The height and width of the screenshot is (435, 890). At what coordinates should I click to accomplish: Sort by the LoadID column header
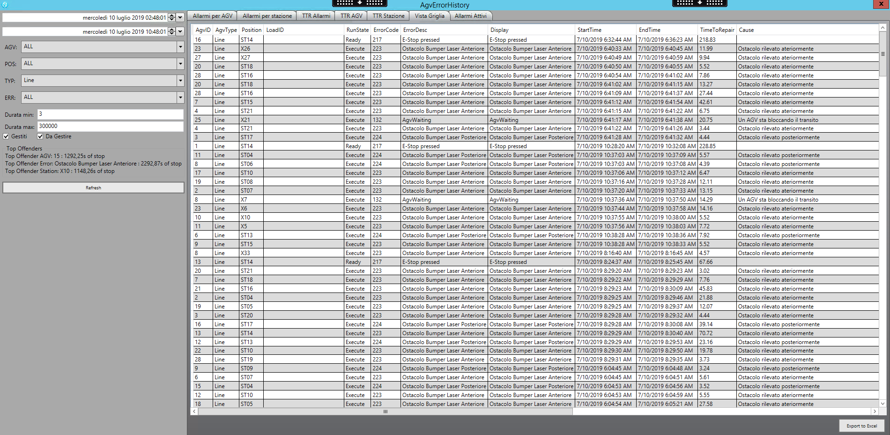click(x=304, y=30)
